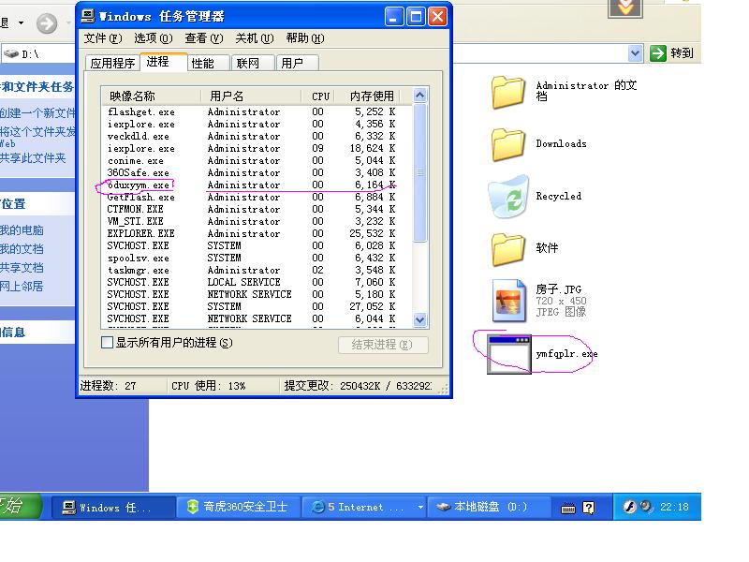Click 网上邻居 link in sidebar
Viewport: 749px width, 562px height.
pyautogui.click(x=22, y=287)
